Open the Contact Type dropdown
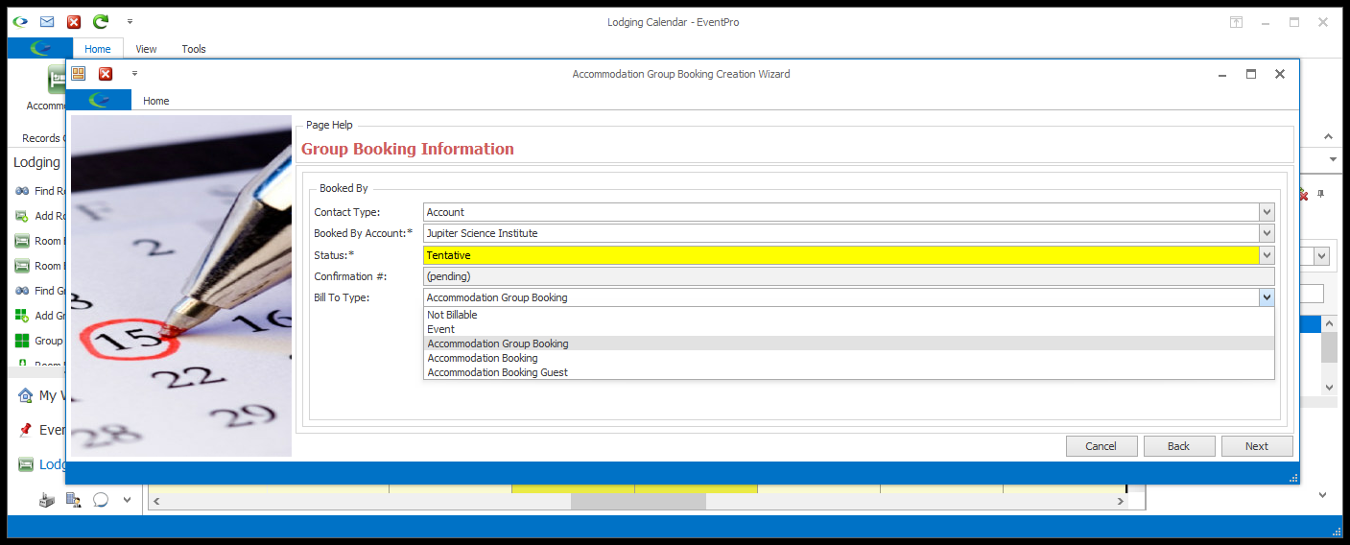 point(1267,212)
